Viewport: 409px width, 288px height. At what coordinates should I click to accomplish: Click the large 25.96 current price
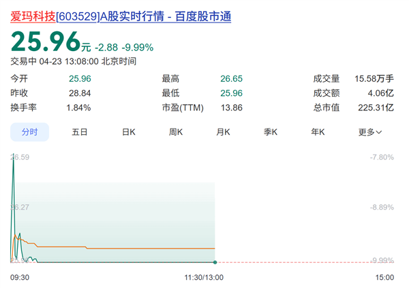point(45,44)
